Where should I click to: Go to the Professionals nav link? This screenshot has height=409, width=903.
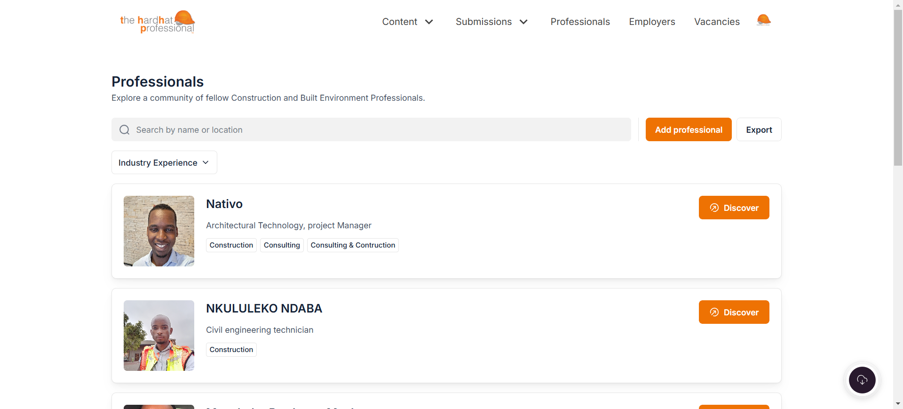pos(580,22)
